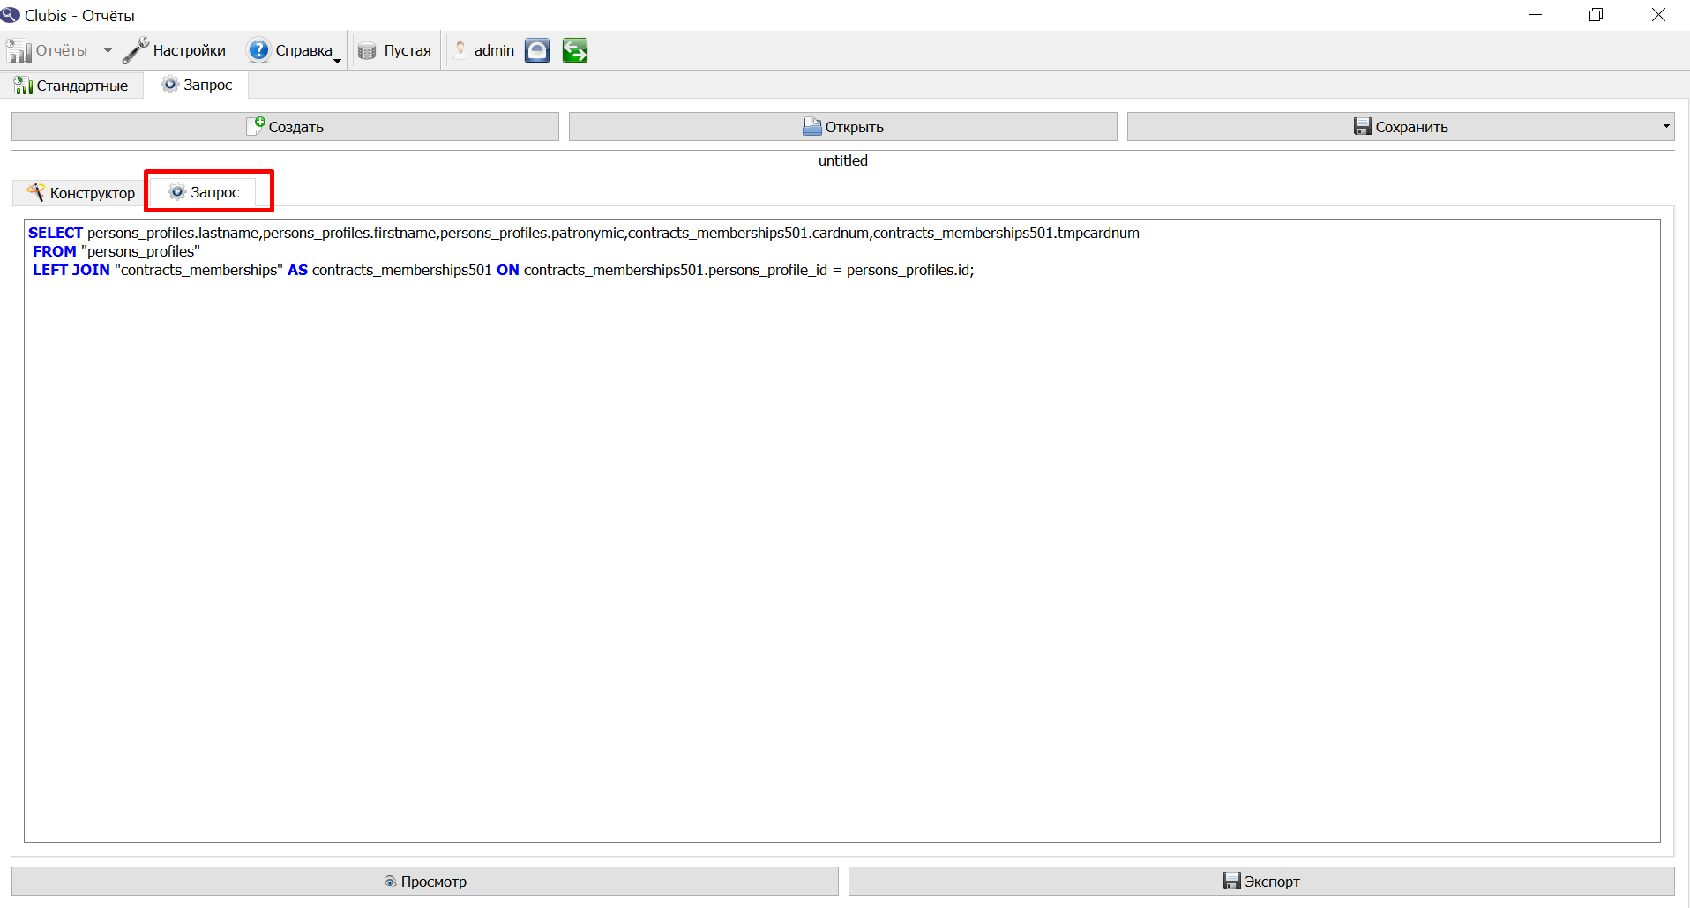Click the Отчёты bar chart icon

coord(19,50)
